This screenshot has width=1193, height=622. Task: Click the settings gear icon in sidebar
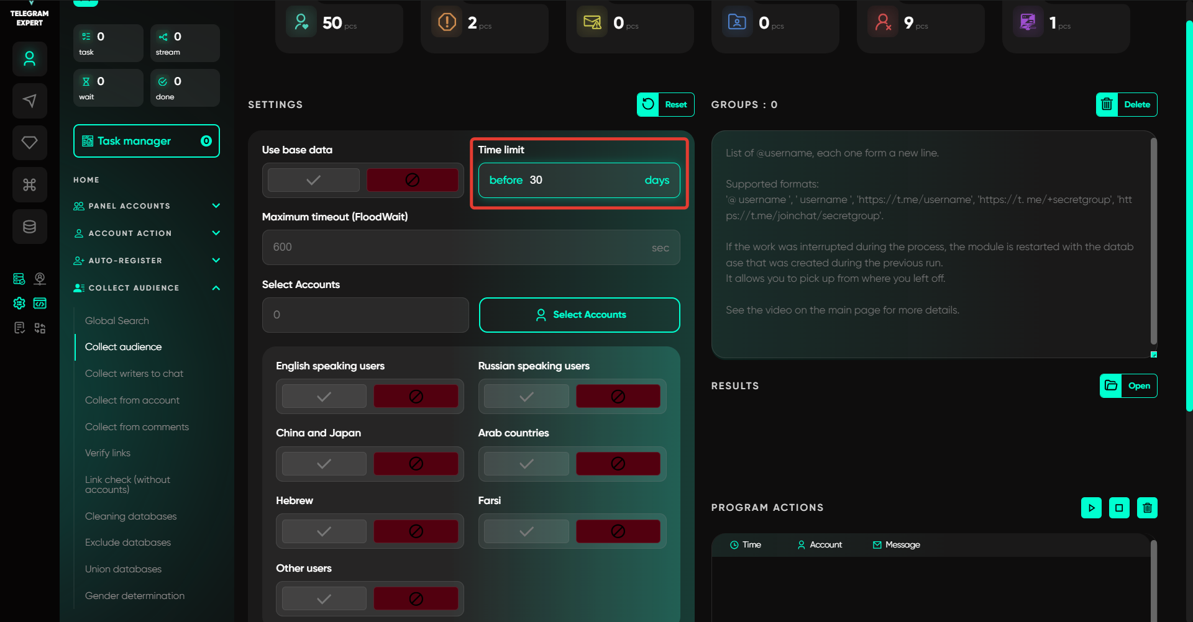pos(19,303)
